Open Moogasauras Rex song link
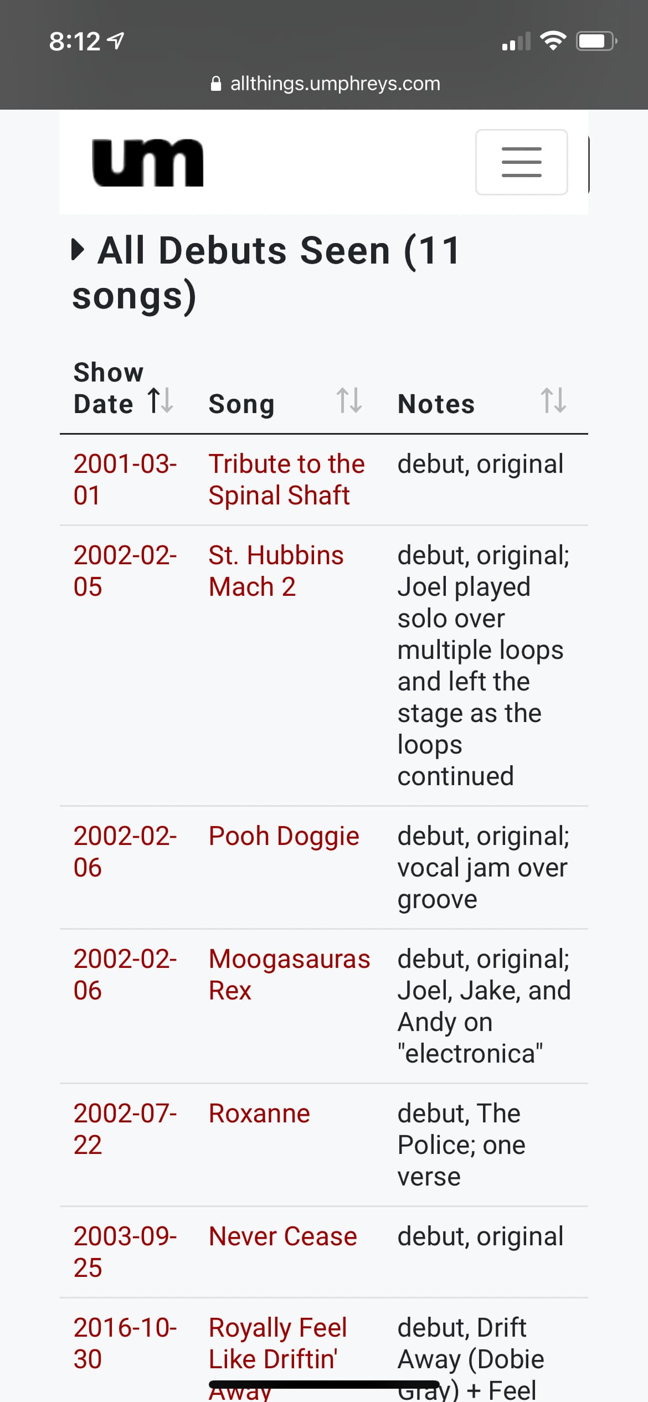 [289, 974]
